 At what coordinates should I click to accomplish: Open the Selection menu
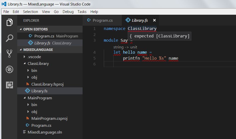coord(30,11)
